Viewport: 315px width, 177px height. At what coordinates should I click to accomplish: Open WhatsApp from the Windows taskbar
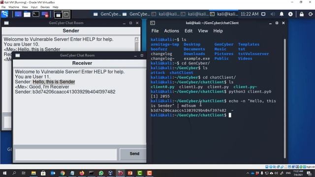coord(101,173)
